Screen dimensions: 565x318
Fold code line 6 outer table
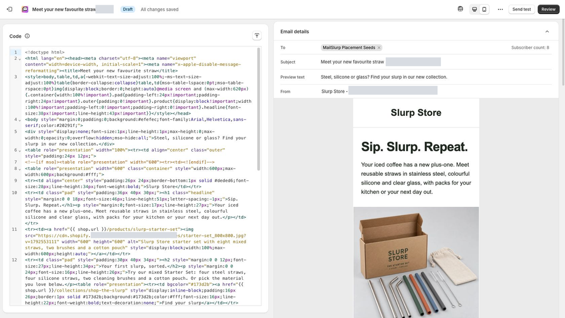pos(20,150)
